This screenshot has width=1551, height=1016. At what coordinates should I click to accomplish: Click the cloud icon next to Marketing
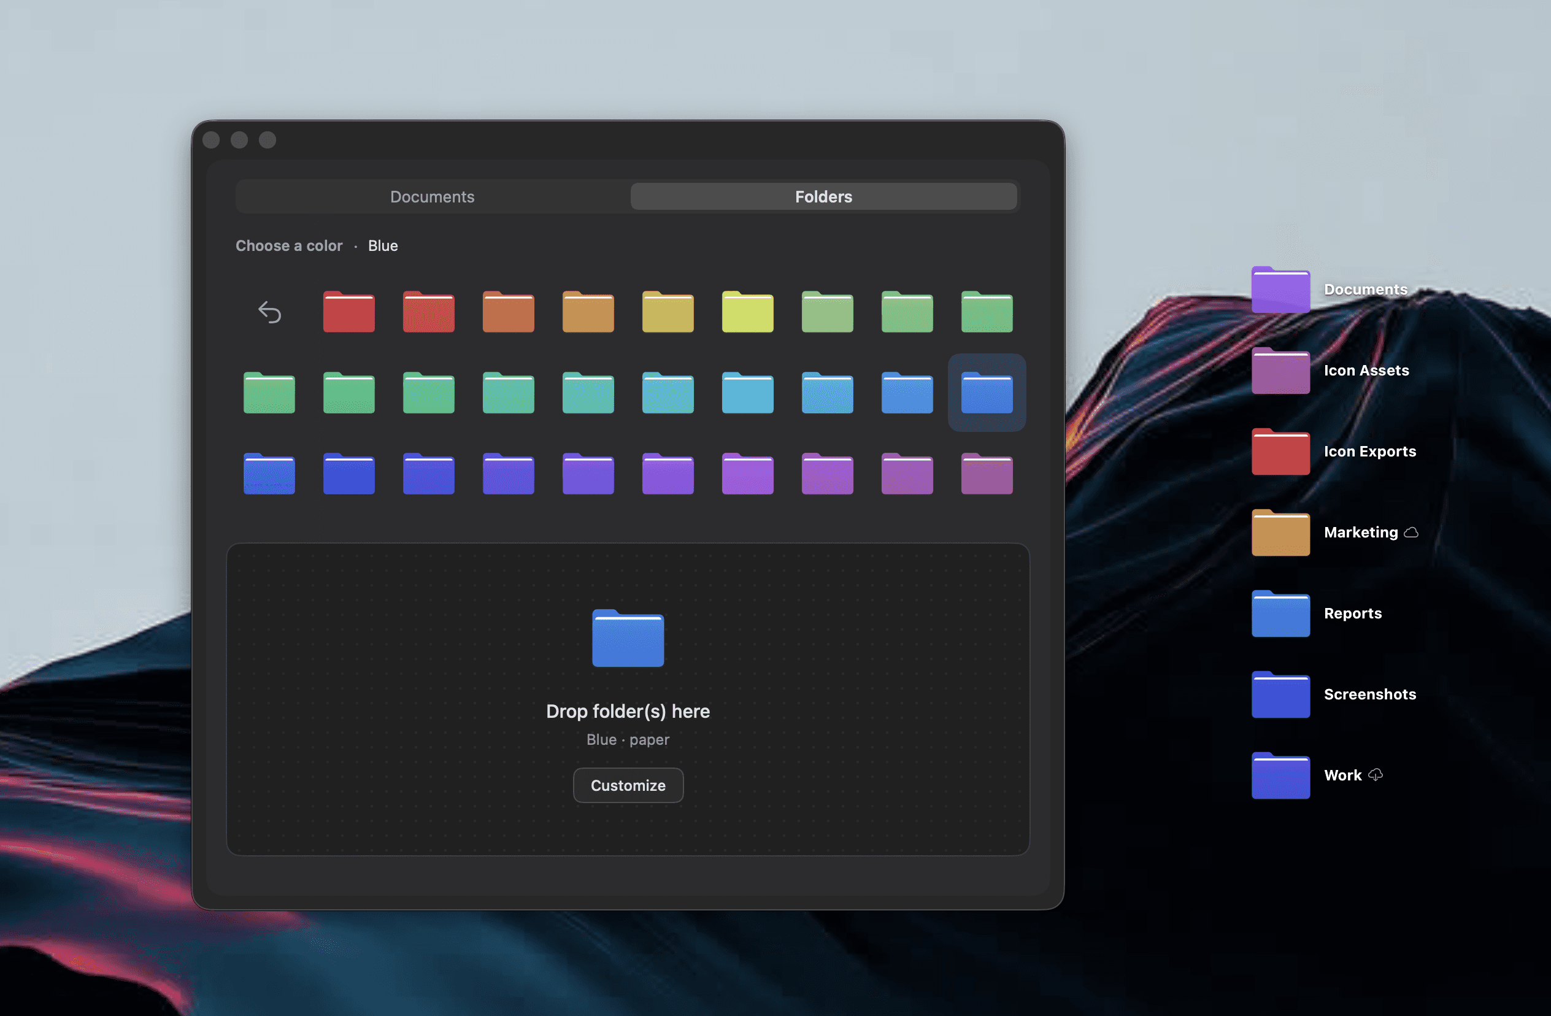(1411, 533)
